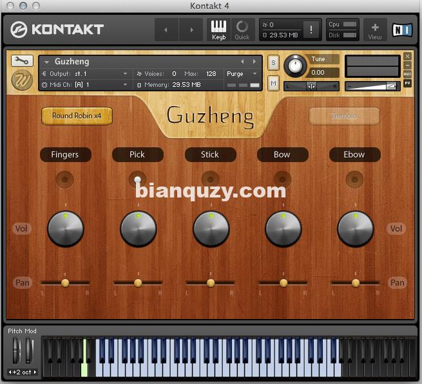Select the Ebow articulation label

point(354,154)
